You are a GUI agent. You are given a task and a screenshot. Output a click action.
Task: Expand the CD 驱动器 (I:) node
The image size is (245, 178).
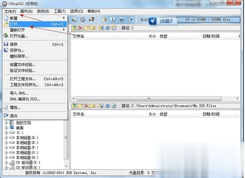click(6, 162)
